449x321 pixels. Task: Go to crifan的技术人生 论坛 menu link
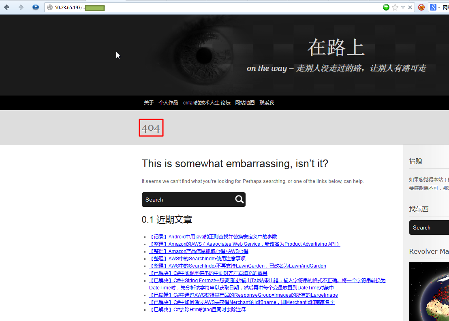tap(207, 103)
